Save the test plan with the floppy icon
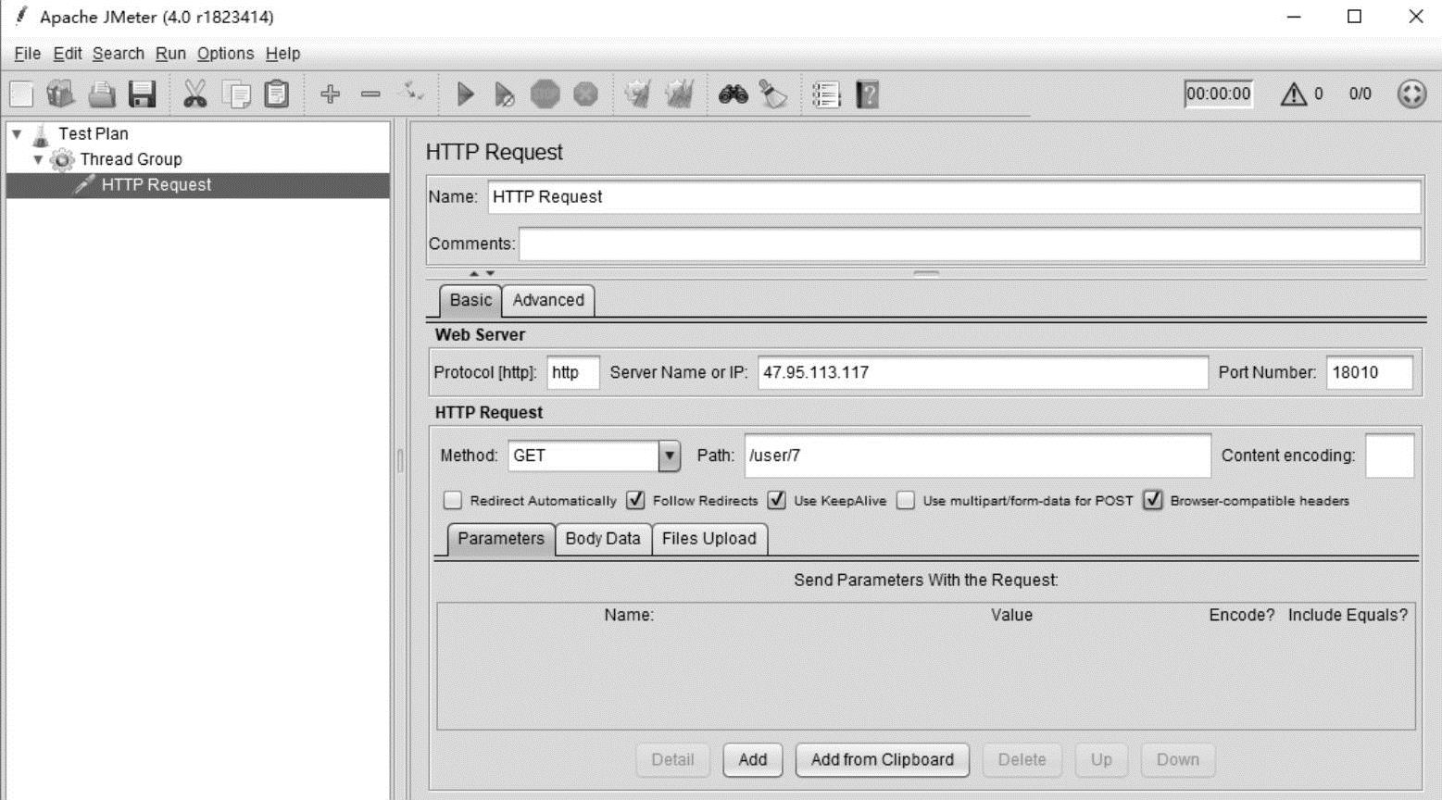The image size is (1442, 800). coord(143,94)
